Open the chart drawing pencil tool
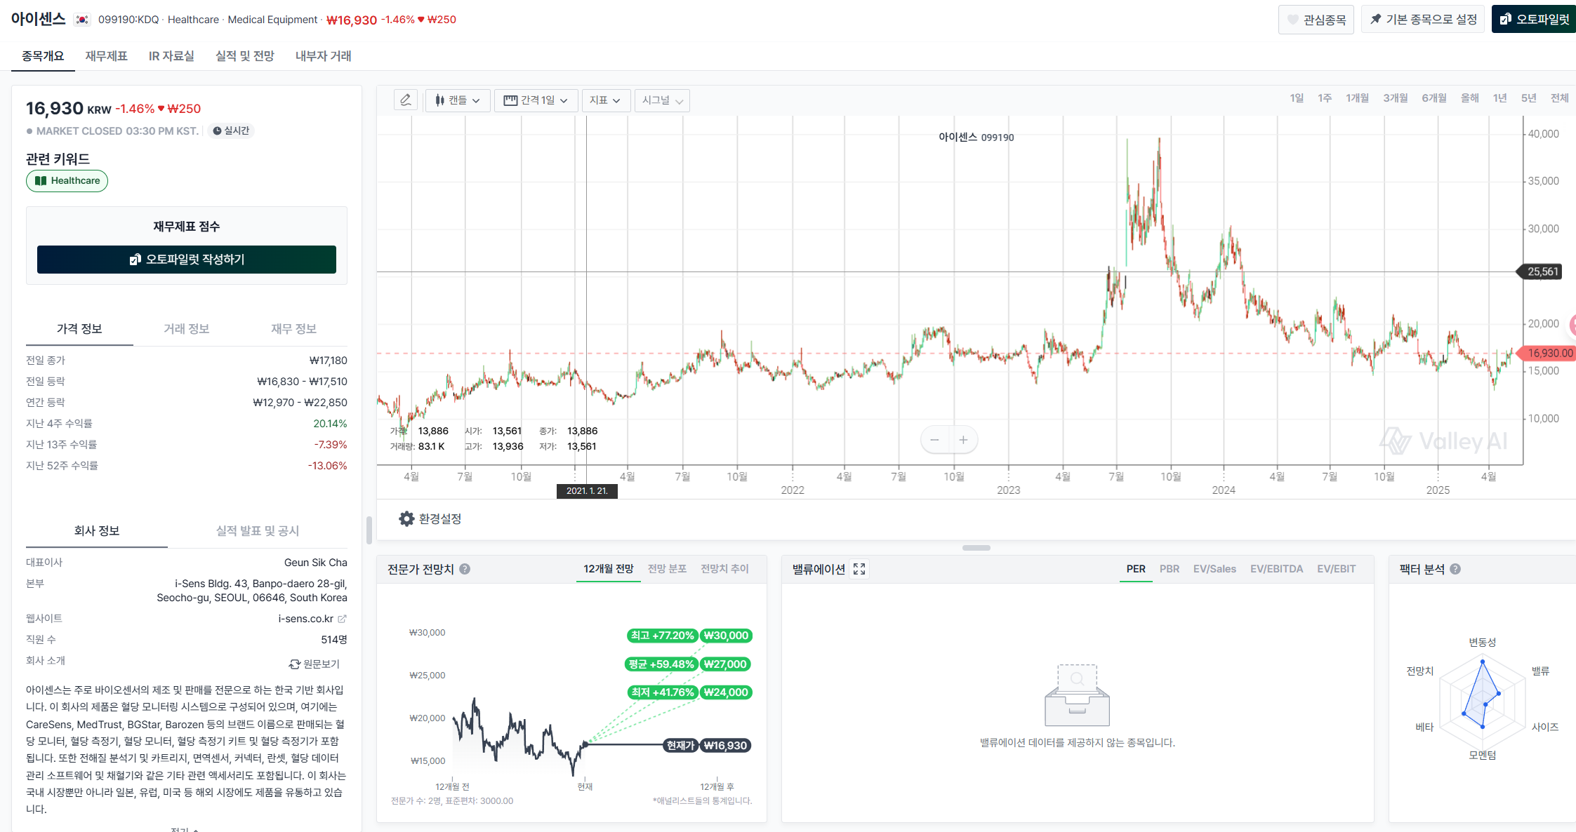 (406, 100)
